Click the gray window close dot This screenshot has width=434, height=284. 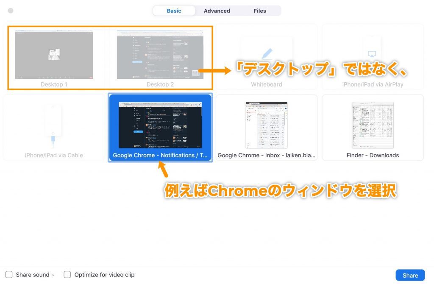point(11,11)
